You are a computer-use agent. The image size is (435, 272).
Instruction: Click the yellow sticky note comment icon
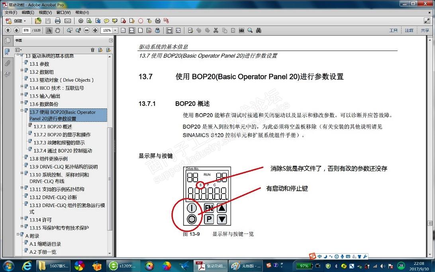click(106, 21)
